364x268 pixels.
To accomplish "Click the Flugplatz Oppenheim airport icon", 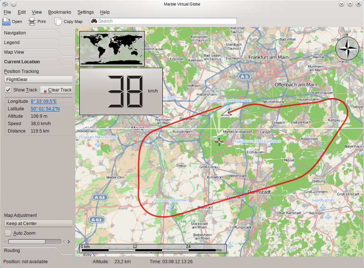I will [171, 207].
